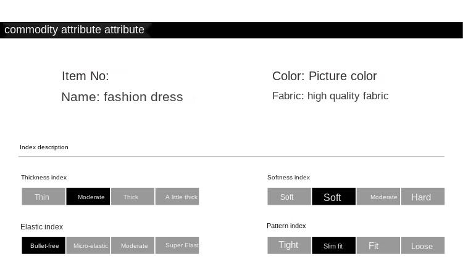
Task: Click the Name: fashion dress text
Action: click(x=122, y=97)
